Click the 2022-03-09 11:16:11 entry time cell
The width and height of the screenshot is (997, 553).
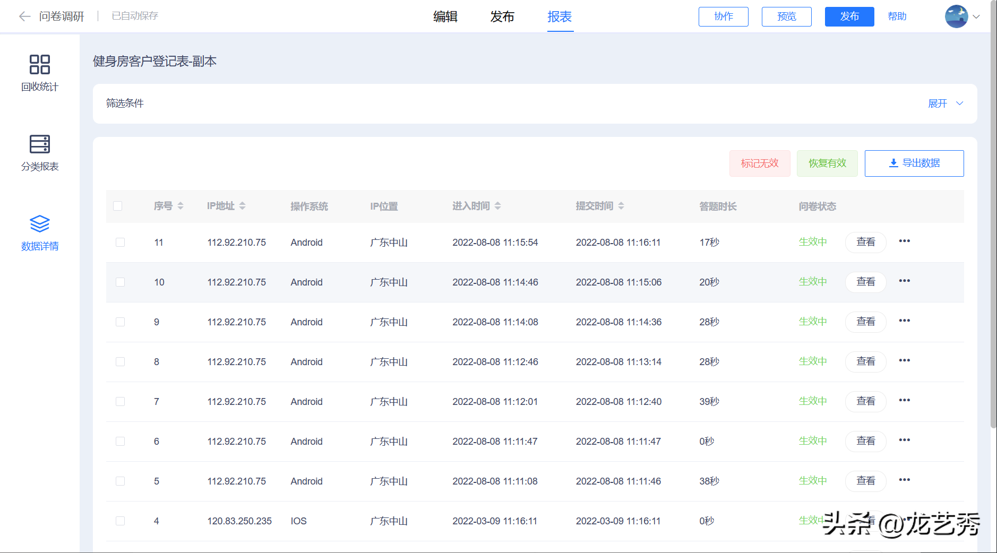(495, 521)
